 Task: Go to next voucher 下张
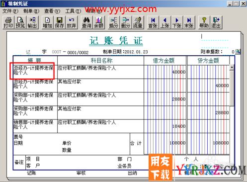point(177,22)
